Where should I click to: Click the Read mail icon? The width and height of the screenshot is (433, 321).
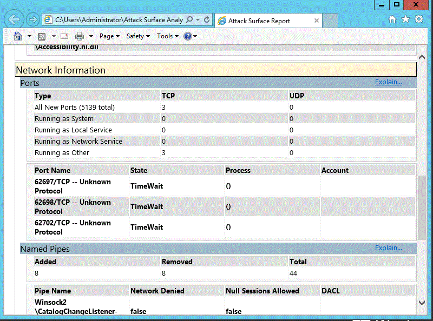tap(64, 36)
